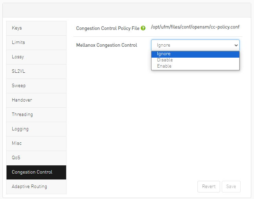This screenshot has width=254, height=199.
Task: Click the Save button
Action: click(x=231, y=187)
